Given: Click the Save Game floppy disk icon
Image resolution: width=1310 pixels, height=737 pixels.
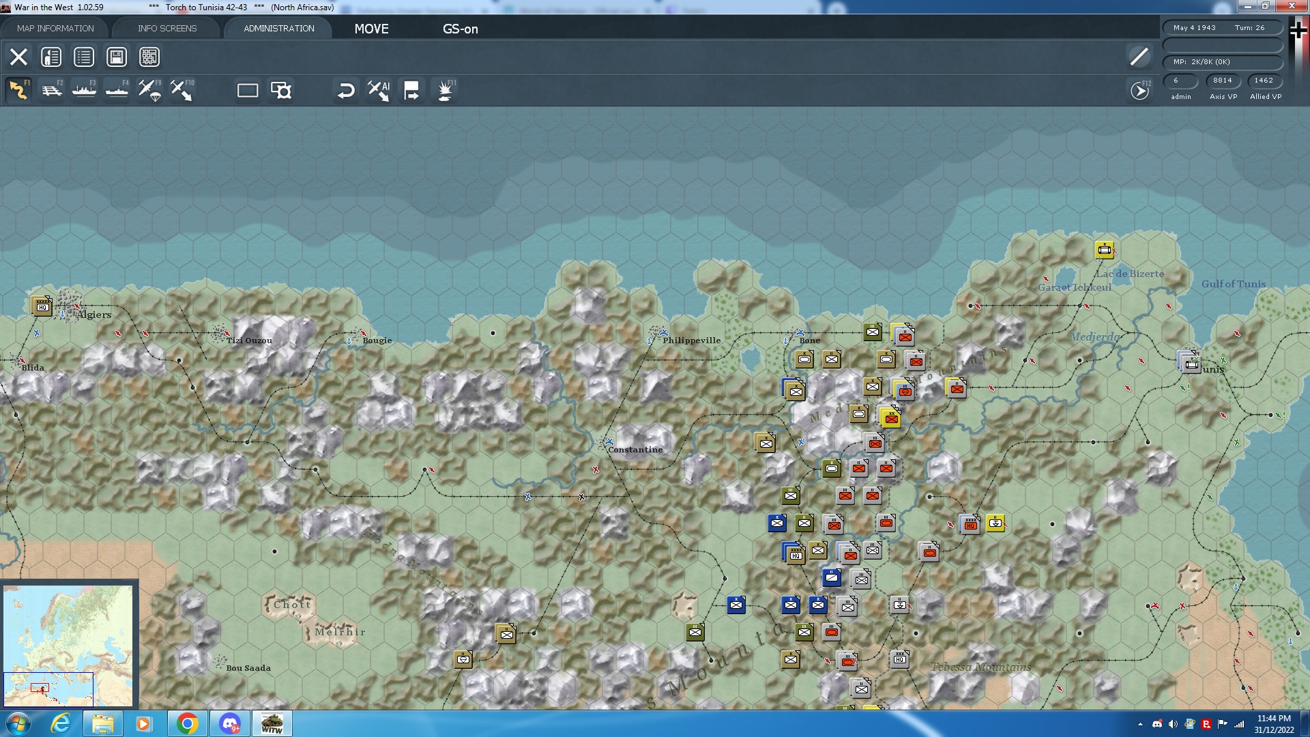Looking at the screenshot, I should 117,57.
